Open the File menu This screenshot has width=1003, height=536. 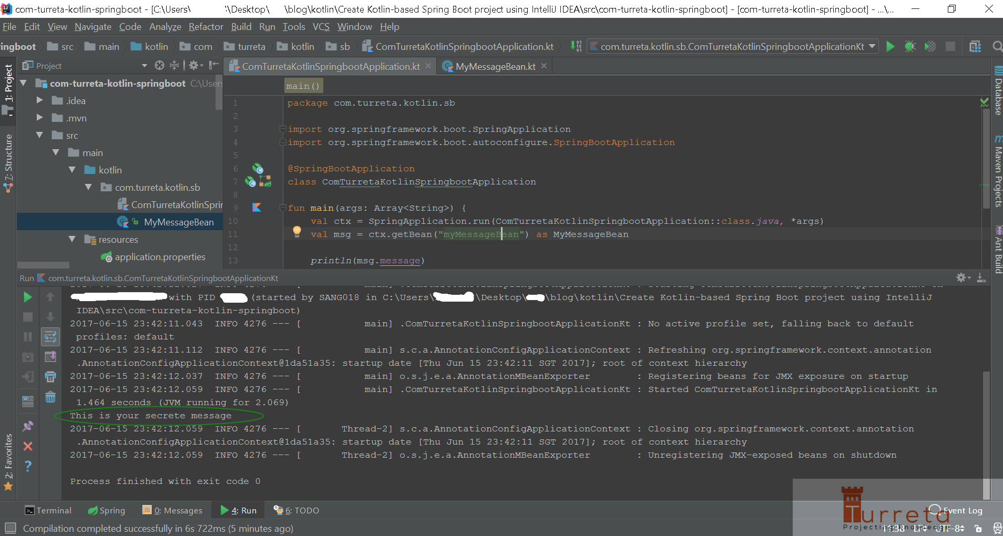(x=9, y=26)
